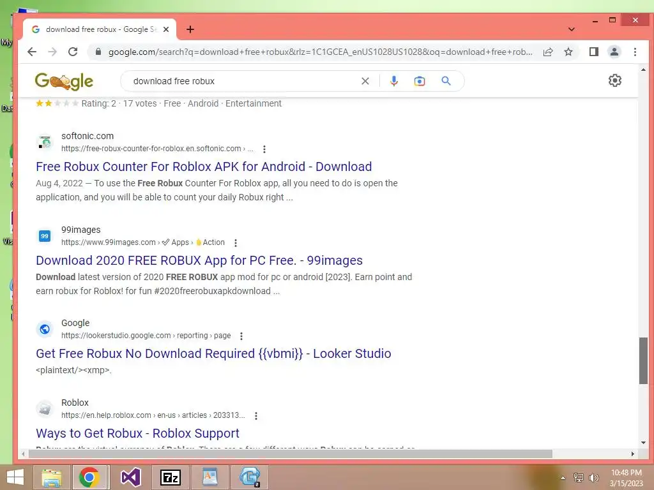
Task: Open Chrome's three-dot menu
Action: pos(635,52)
